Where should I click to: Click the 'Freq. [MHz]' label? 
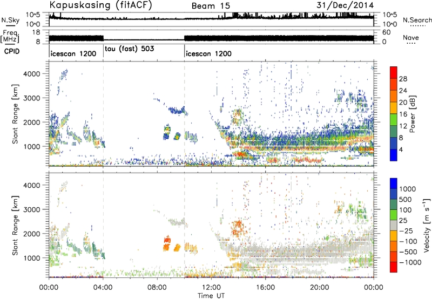pyautogui.click(x=10, y=36)
